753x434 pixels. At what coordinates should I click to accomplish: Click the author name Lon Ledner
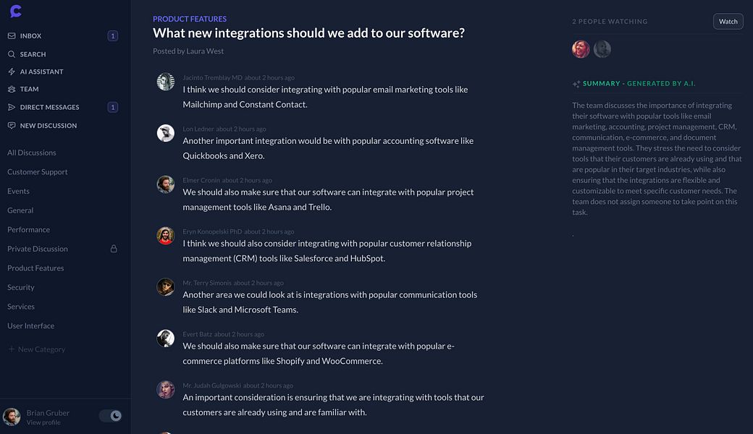198,129
